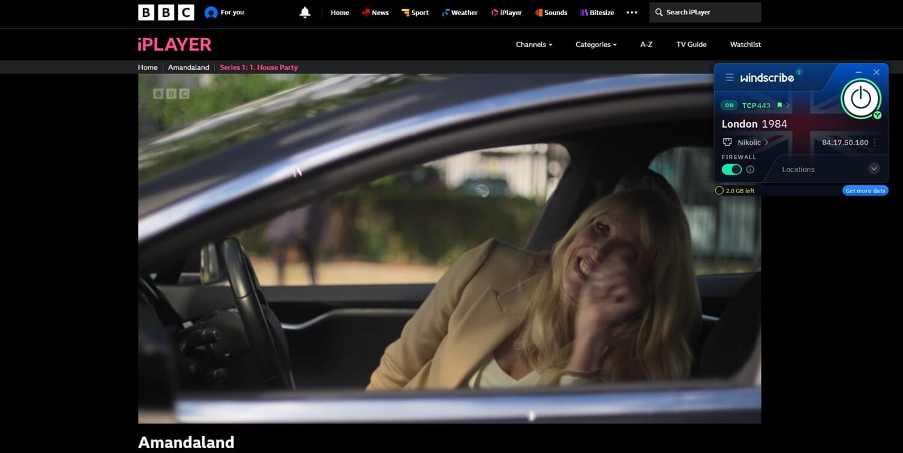This screenshot has width=903, height=453.
Task: Open the Channels dropdown
Action: click(534, 45)
